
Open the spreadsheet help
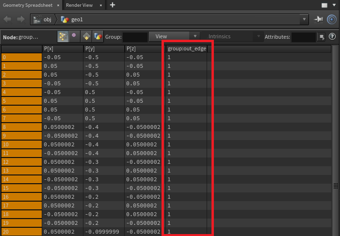332,36
